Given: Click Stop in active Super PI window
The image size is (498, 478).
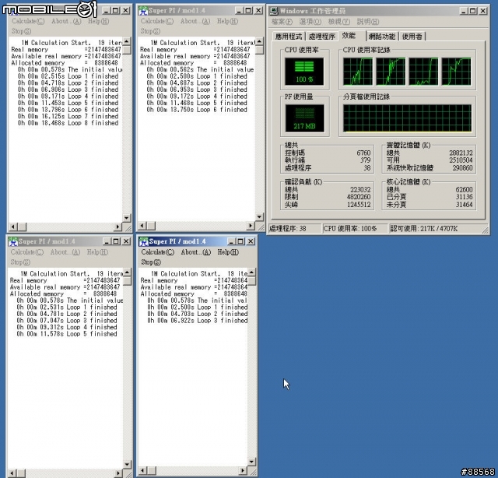Looking at the screenshot, I should [x=151, y=262].
